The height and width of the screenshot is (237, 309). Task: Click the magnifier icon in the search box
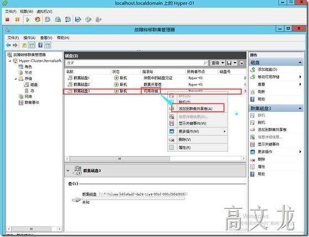[205, 63]
